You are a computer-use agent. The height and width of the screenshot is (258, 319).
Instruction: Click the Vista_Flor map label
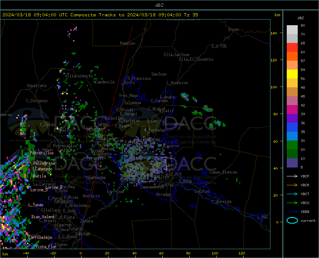point(46,247)
